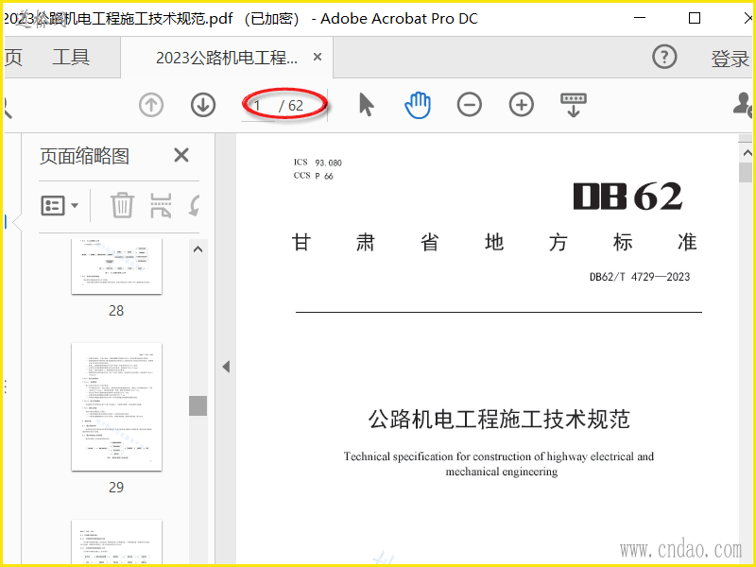Zoom out with the minus icon
Image resolution: width=756 pixels, height=567 pixels.
(x=469, y=105)
